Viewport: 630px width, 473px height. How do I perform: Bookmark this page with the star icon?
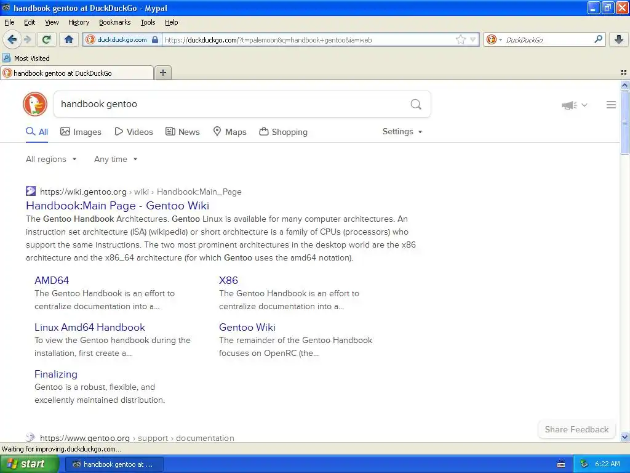pyautogui.click(x=460, y=39)
